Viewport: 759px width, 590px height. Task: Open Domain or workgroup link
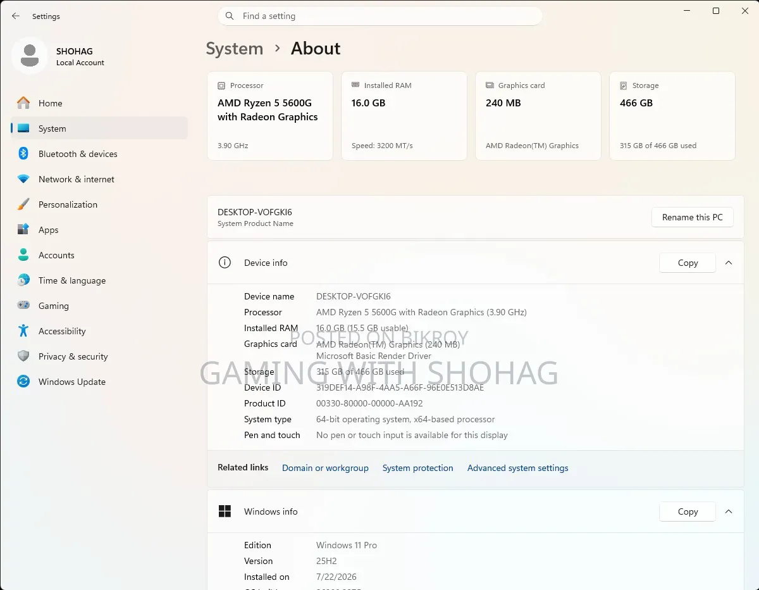tap(325, 468)
